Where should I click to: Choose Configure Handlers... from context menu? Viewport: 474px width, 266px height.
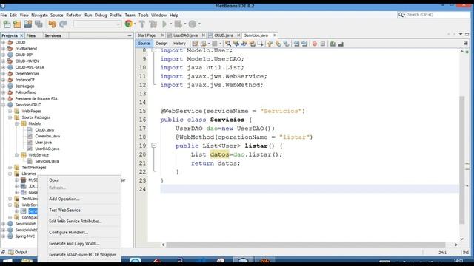[x=68, y=233]
